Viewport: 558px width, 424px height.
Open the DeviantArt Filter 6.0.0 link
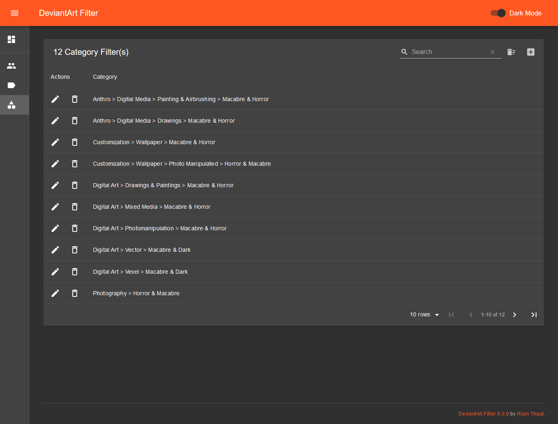(484, 414)
